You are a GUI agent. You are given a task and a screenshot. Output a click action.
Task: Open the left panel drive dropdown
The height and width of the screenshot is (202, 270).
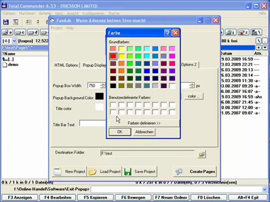14,41
